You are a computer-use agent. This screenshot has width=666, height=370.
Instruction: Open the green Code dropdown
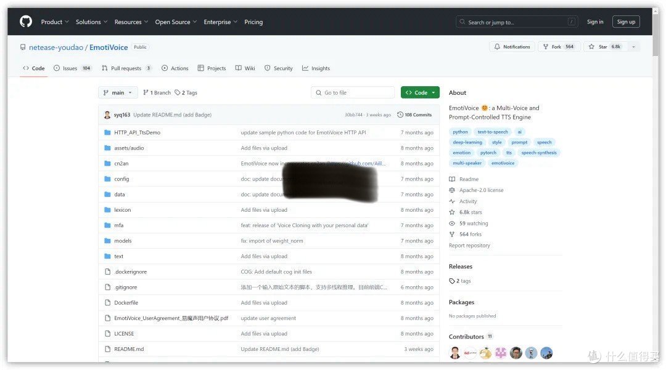[420, 92]
